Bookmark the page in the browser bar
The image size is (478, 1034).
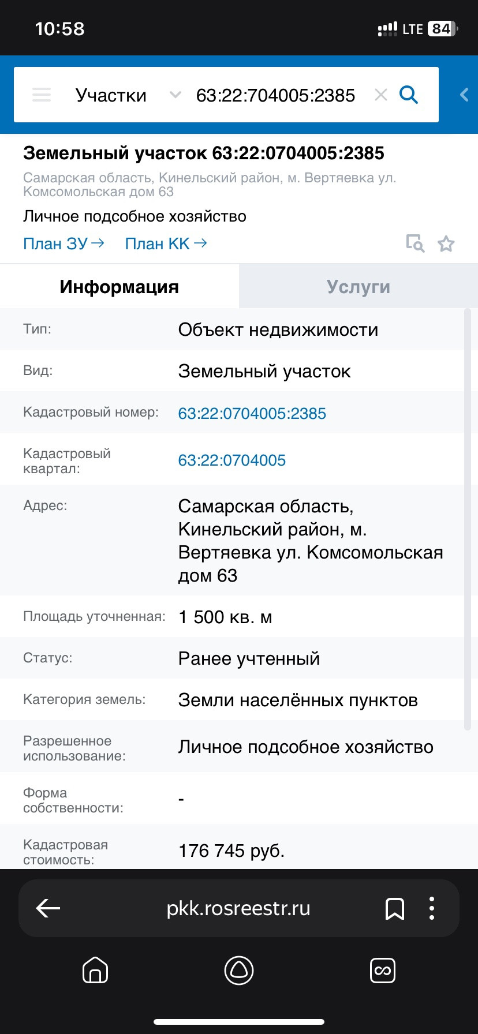[x=395, y=908]
